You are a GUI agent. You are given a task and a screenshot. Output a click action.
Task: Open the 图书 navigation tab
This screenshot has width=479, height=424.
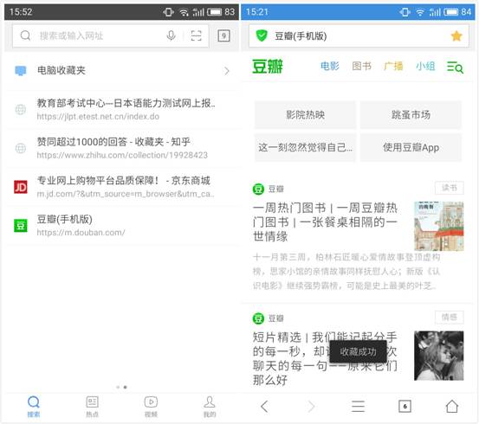361,66
